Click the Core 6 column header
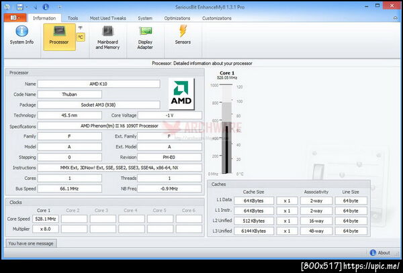 point(189,211)
